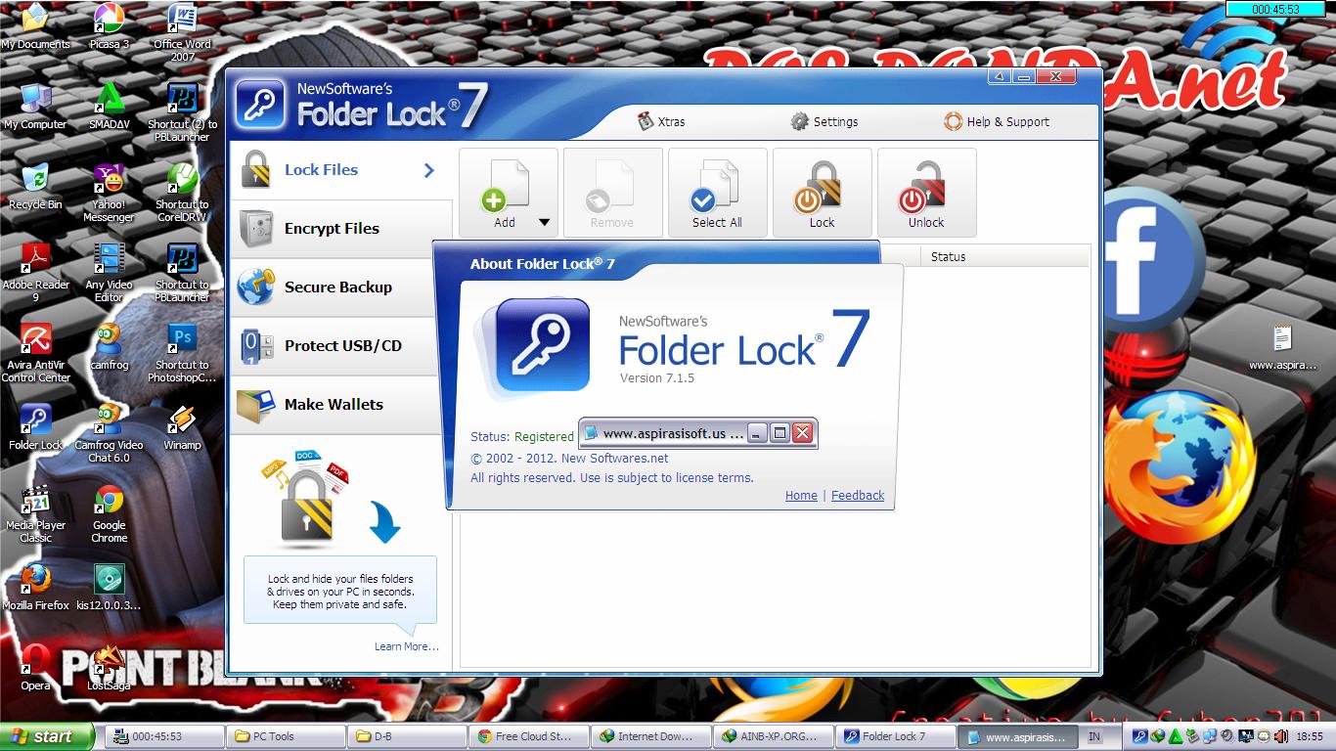This screenshot has width=1336, height=751.
Task: Click the Remove toolbar icon
Action: pyautogui.click(x=612, y=193)
